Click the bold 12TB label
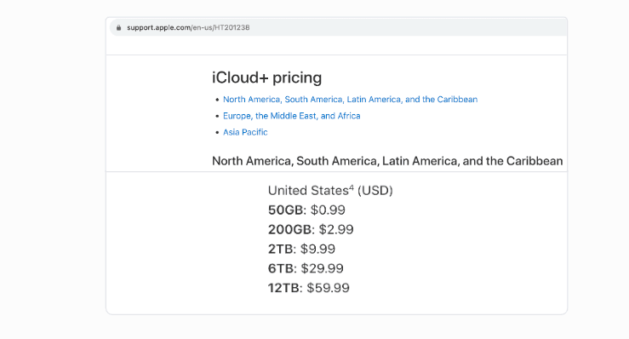 click(283, 288)
